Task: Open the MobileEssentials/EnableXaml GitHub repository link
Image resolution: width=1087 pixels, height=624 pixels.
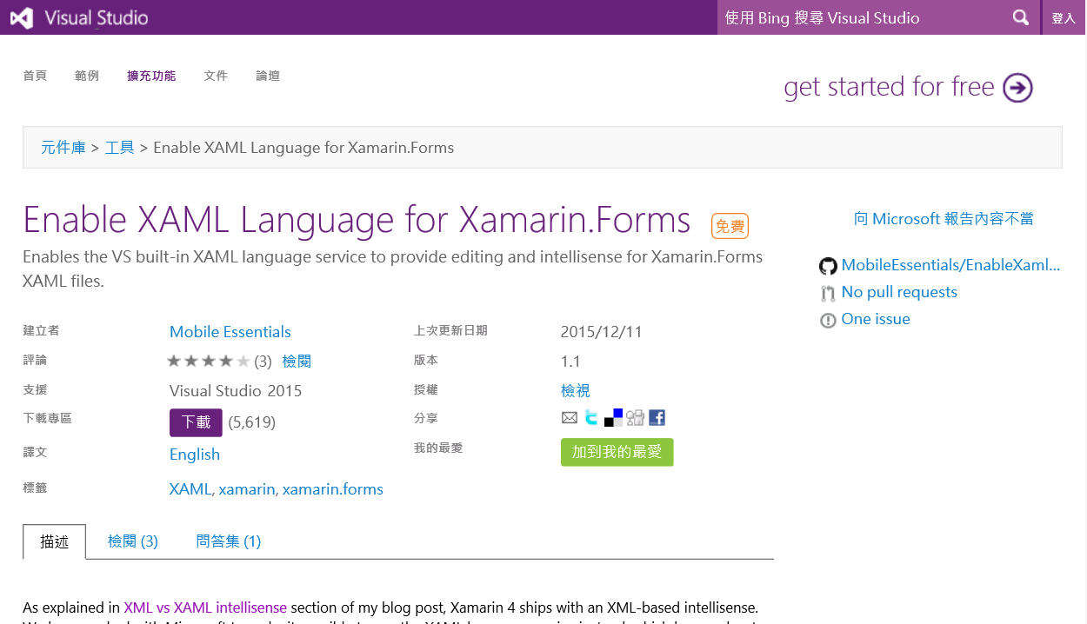Action: pos(951,266)
